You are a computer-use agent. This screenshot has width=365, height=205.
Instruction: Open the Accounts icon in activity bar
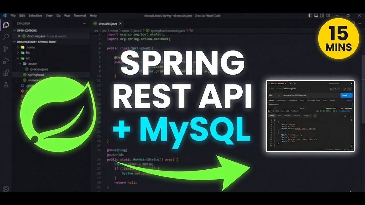pos(6,189)
